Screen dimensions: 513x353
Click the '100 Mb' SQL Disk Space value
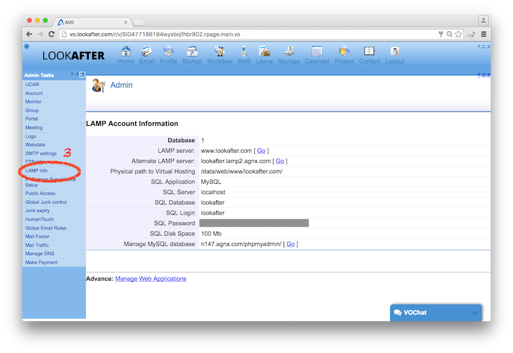pos(211,234)
